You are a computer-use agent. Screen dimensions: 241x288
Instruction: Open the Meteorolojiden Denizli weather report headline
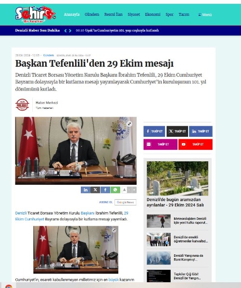[190, 221]
